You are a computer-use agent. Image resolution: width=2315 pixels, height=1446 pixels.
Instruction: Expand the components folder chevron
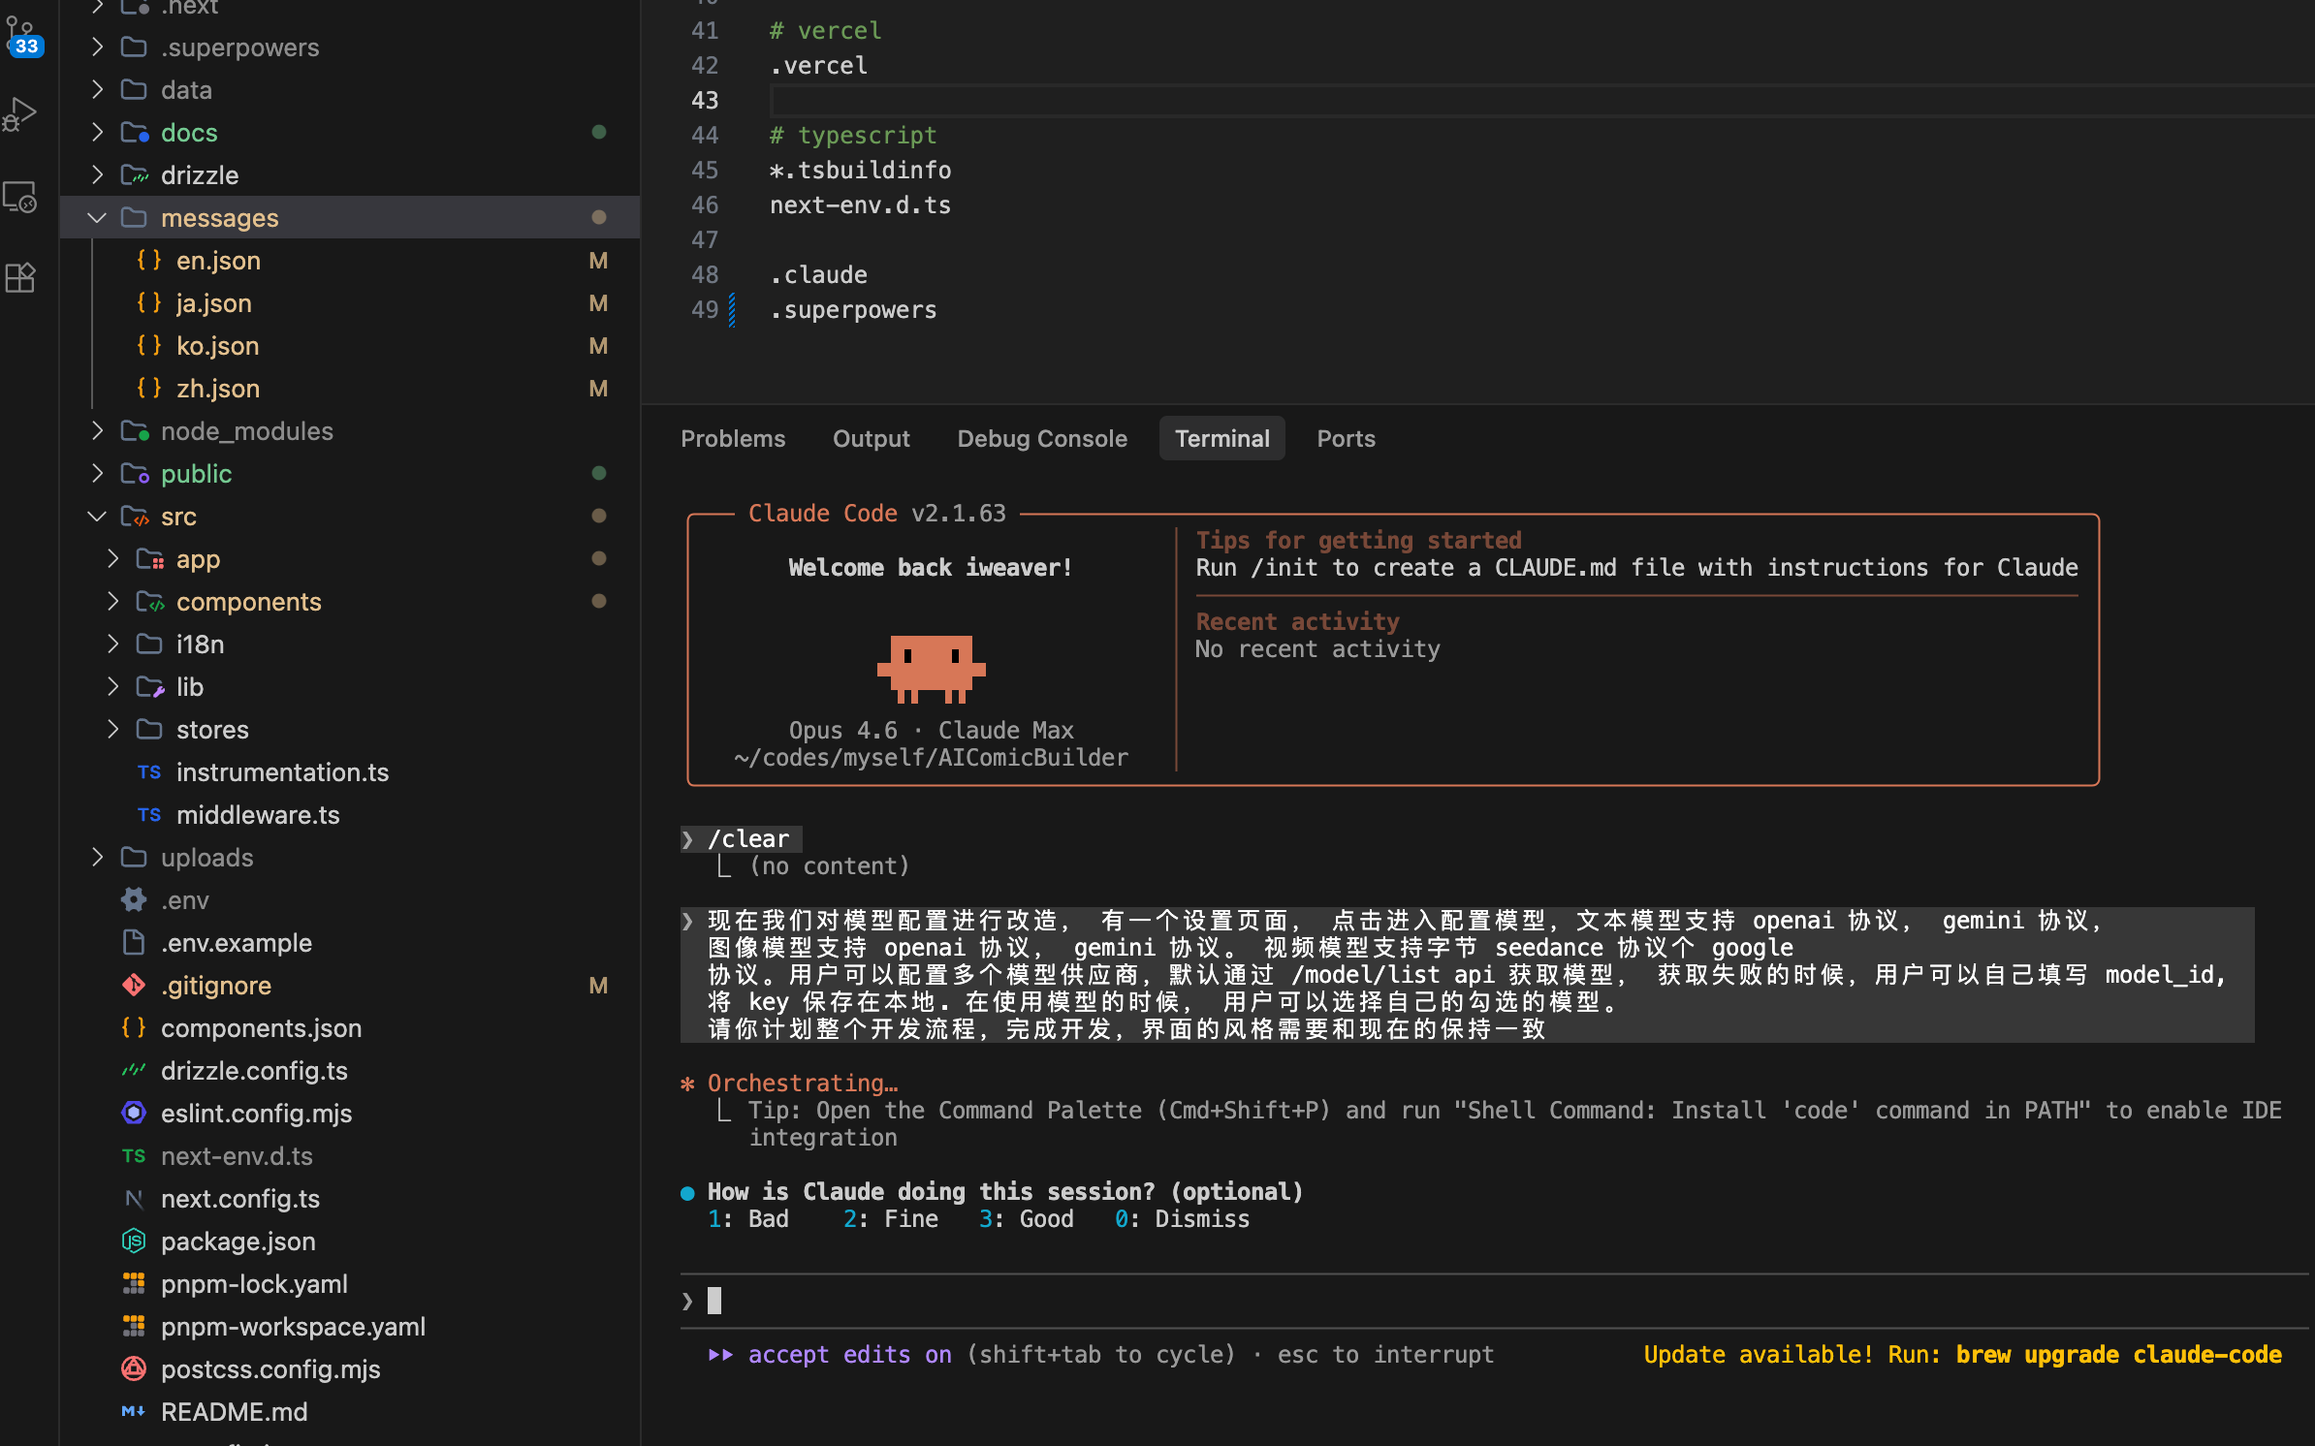tap(112, 602)
